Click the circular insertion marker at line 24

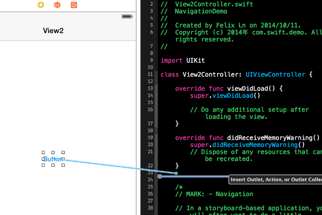160,177
